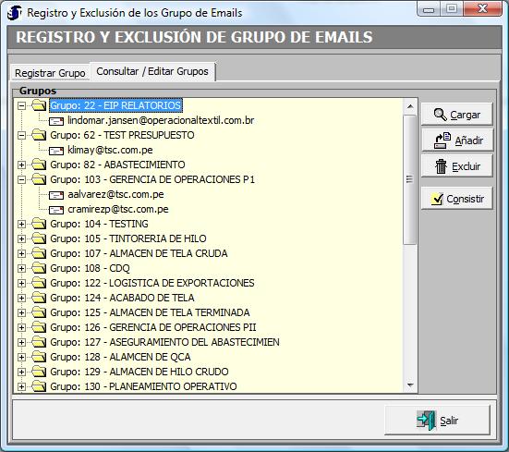Screen dimensions: 509x452
Task: Select Grupo 122 - LOGISTICA DE EXPORTACIONES
Action: tap(152, 283)
